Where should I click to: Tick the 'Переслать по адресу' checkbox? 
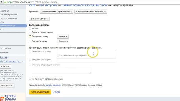pos(30,51)
